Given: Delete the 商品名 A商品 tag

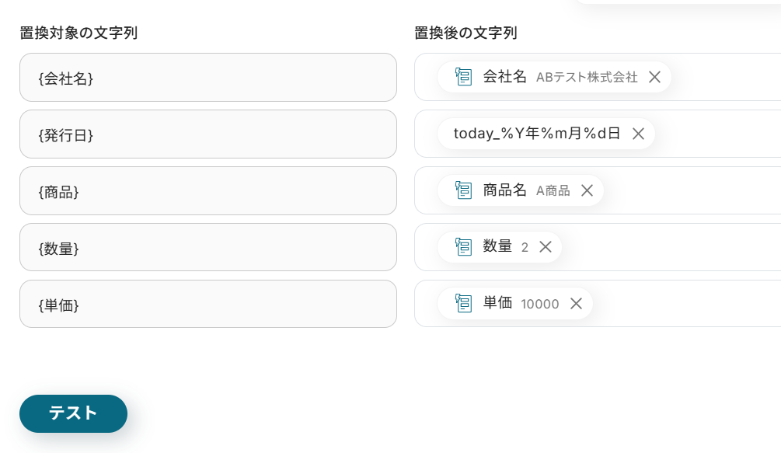Looking at the screenshot, I should coord(587,190).
